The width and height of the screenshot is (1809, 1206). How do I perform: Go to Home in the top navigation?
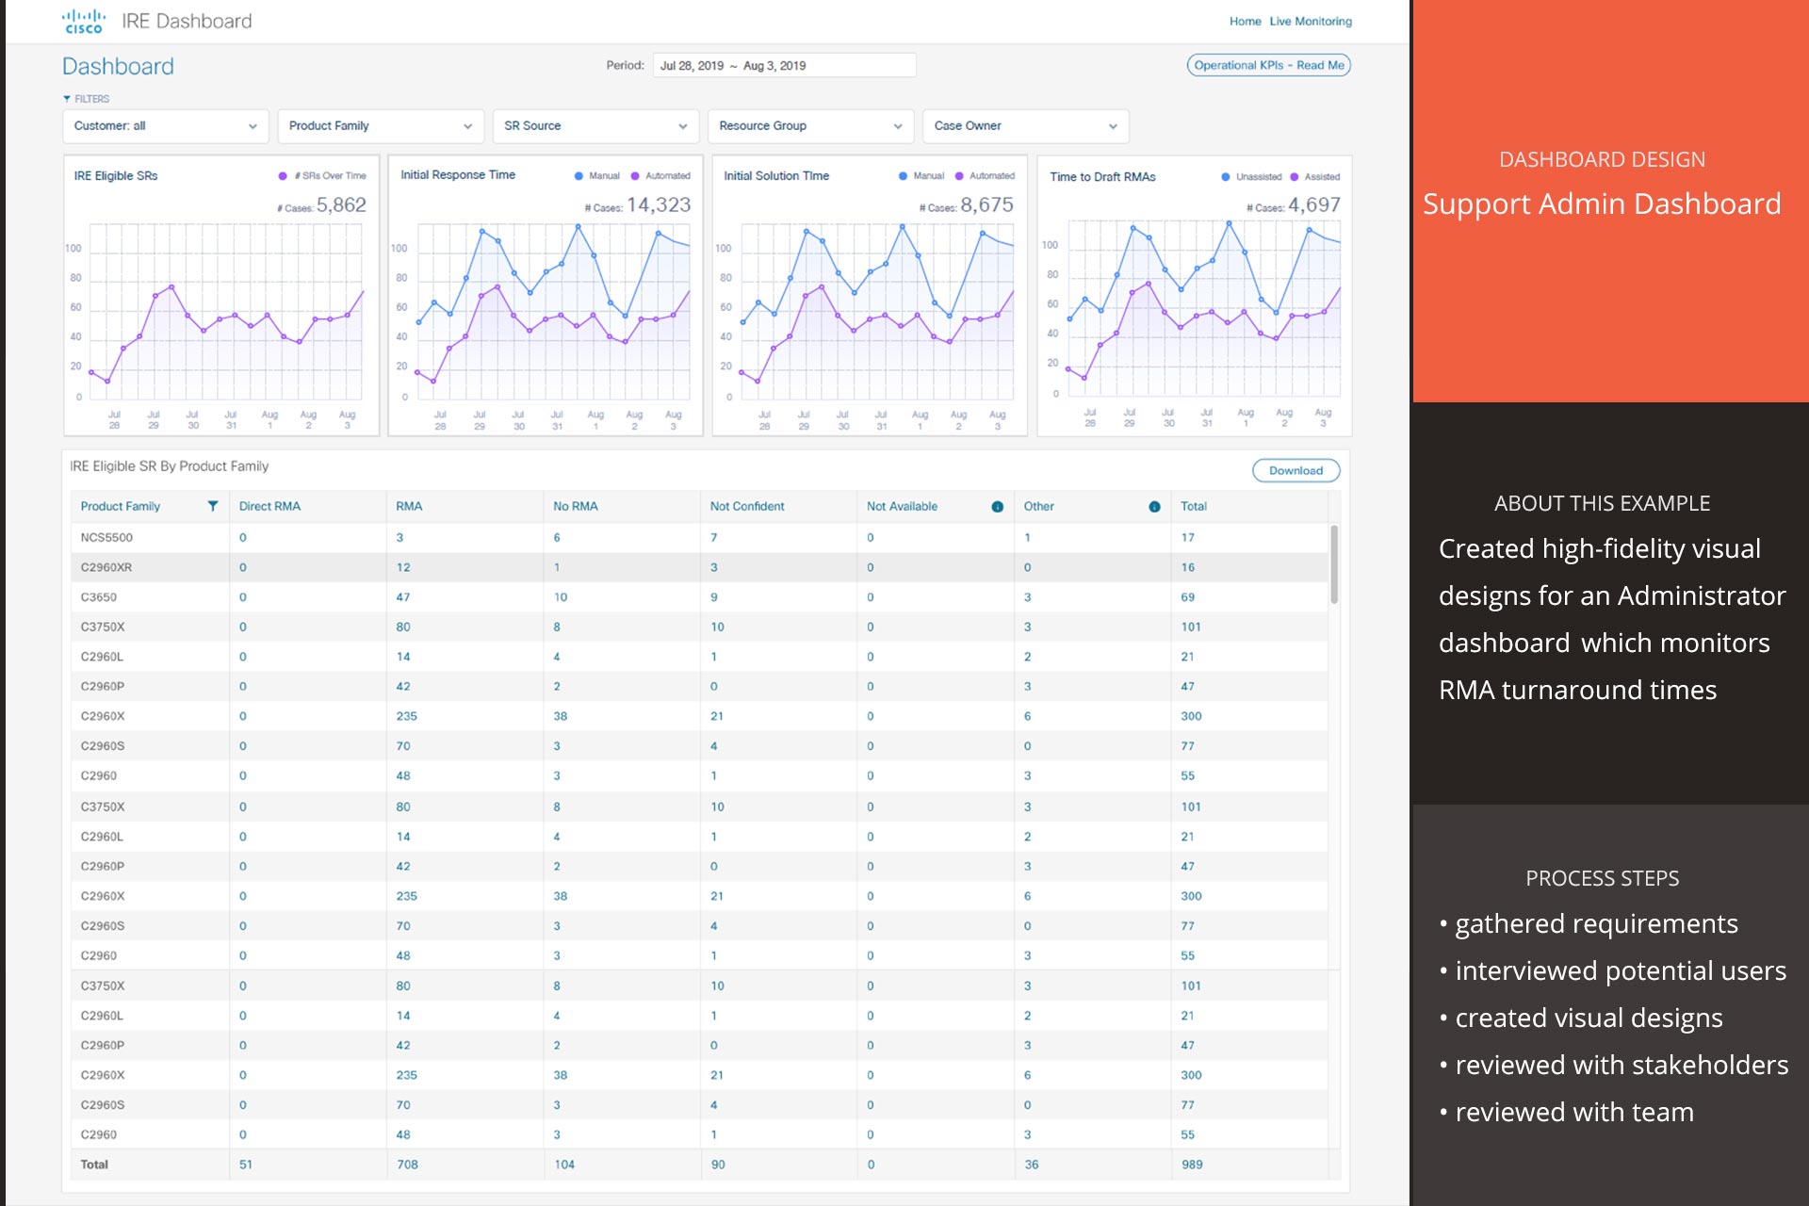[1245, 22]
